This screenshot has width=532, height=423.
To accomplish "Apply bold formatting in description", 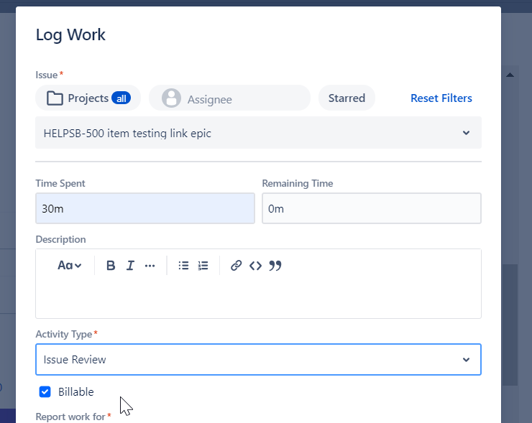I will (x=111, y=266).
